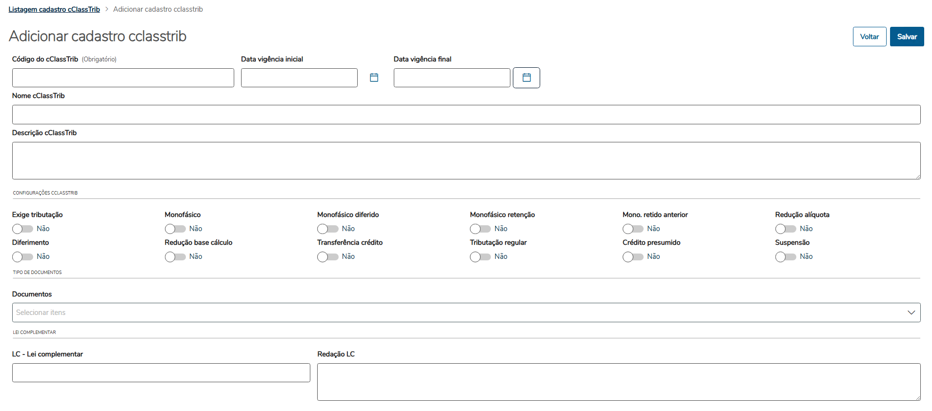Open calendar for Data vigência inicial
This screenshot has height=411, width=932.
point(374,78)
